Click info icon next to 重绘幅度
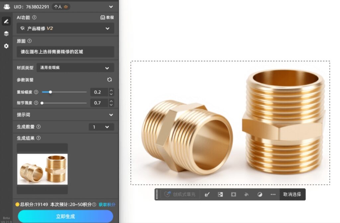The width and height of the screenshot is (340, 223). click(36, 92)
